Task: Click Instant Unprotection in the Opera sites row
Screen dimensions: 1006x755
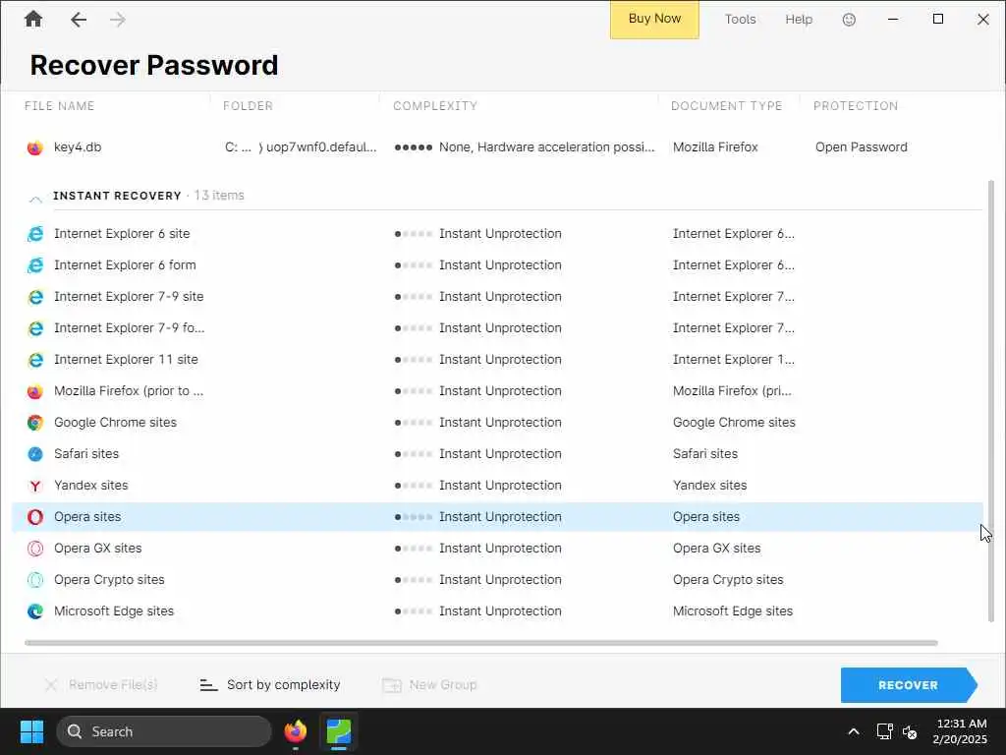Action: tap(500, 517)
